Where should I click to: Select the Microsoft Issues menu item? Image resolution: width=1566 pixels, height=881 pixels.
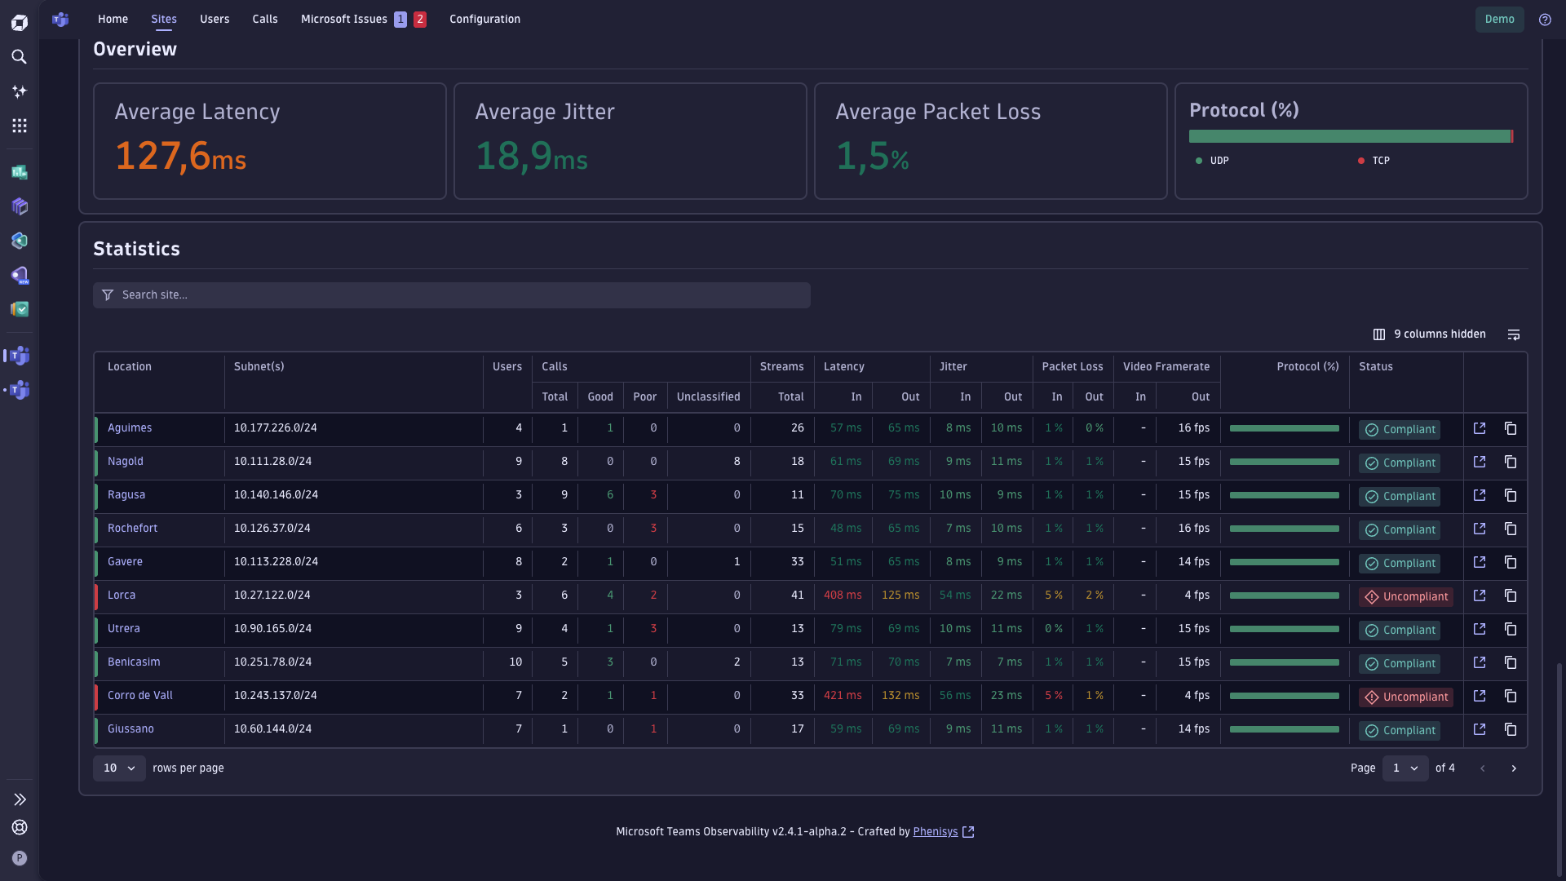pyautogui.click(x=343, y=19)
